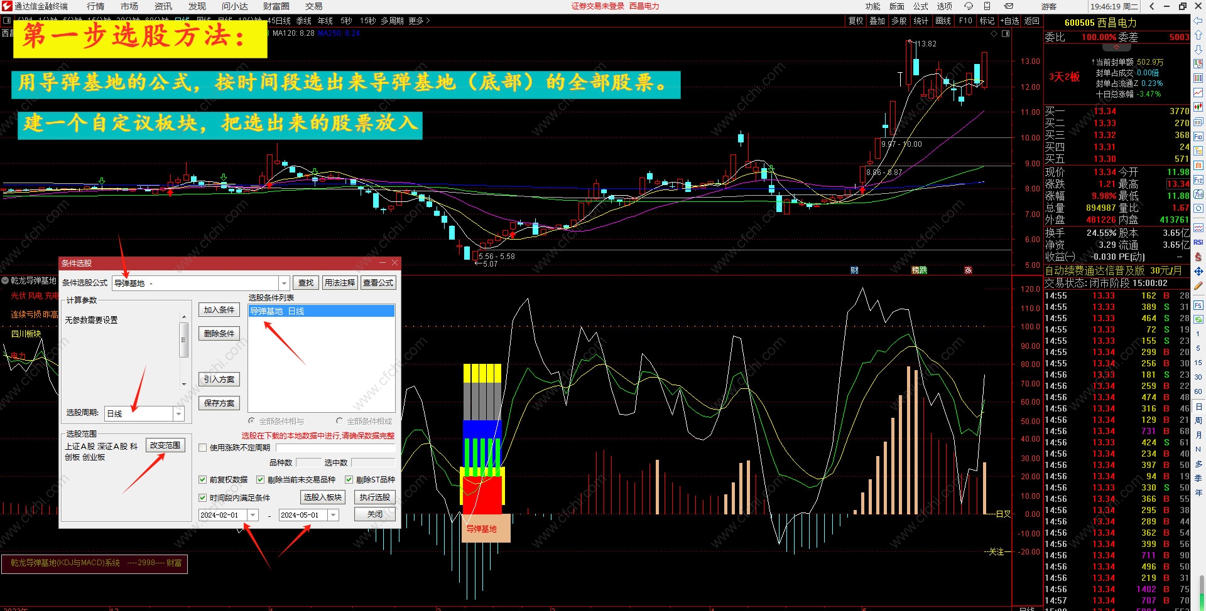Open the 选项 menu
The height and width of the screenshot is (611, 1206).
click(x=945, y=6)
